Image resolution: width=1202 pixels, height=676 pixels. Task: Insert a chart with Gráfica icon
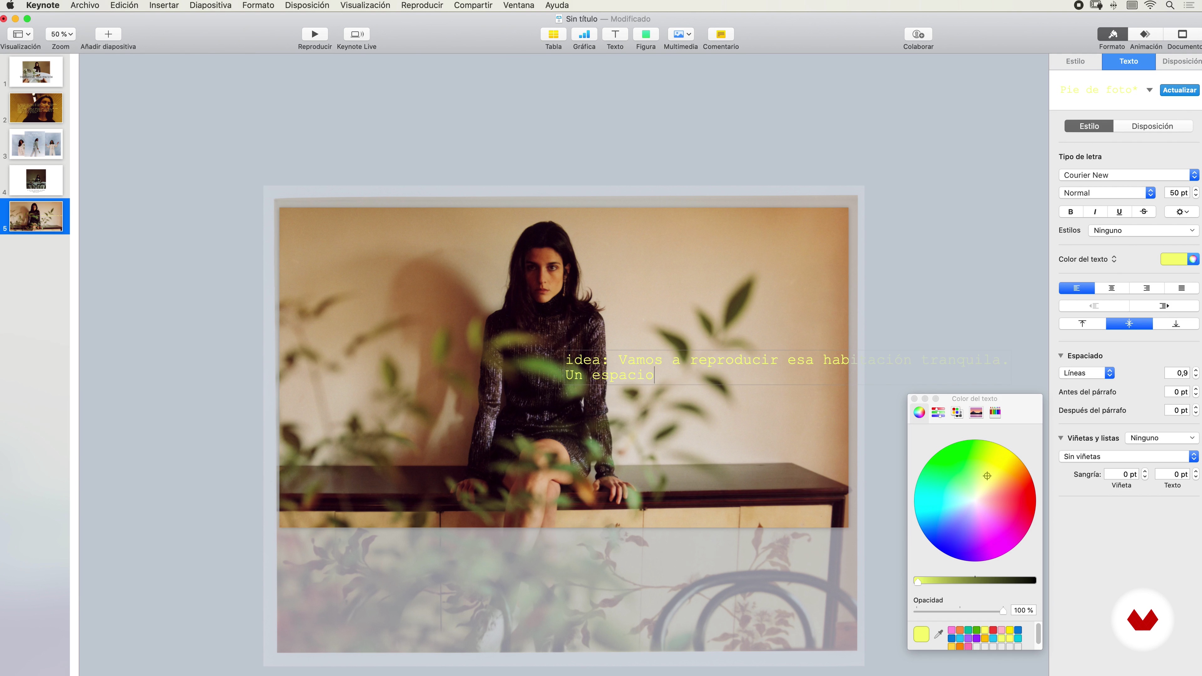pyautogui.click(x=584, y=34)
